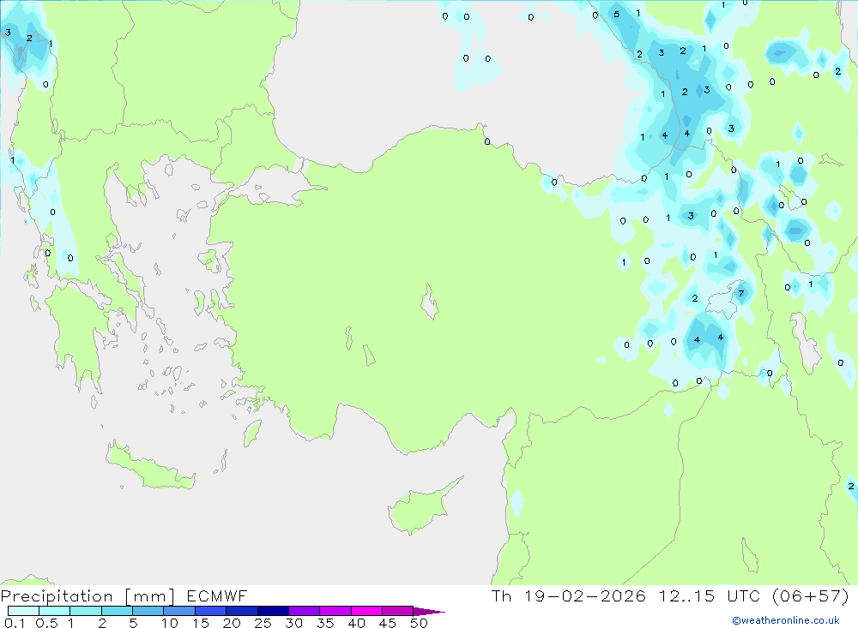Click the "50" label under the legend

418,623
